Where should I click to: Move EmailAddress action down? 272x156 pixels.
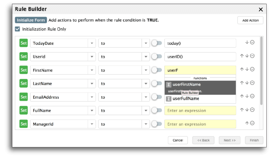[247, 96]
